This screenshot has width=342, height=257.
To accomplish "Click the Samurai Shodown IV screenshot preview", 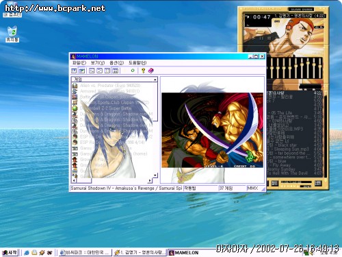I will pos(212,130).
